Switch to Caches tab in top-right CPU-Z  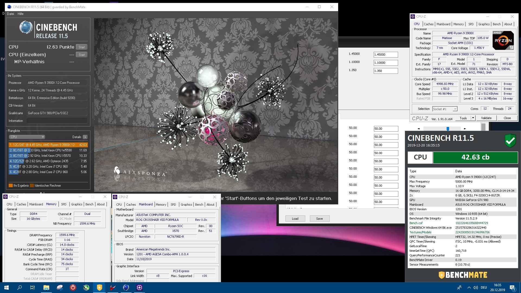click(428, 24)
